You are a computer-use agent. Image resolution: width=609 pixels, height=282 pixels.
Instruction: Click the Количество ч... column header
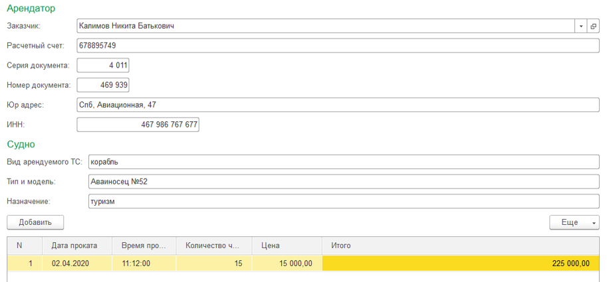pos(214,246)
